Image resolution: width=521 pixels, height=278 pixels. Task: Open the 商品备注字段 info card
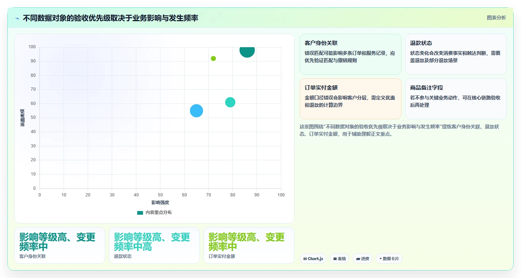click(456, 99)
